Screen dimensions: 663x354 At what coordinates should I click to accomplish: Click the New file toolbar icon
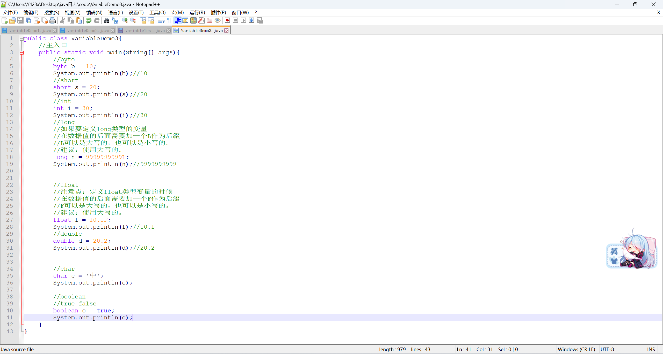(4, 20)
